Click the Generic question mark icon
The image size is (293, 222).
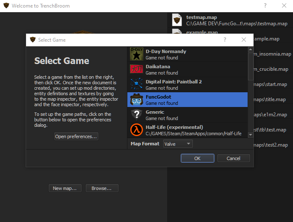pyautogui.click(x=137, y=115)
